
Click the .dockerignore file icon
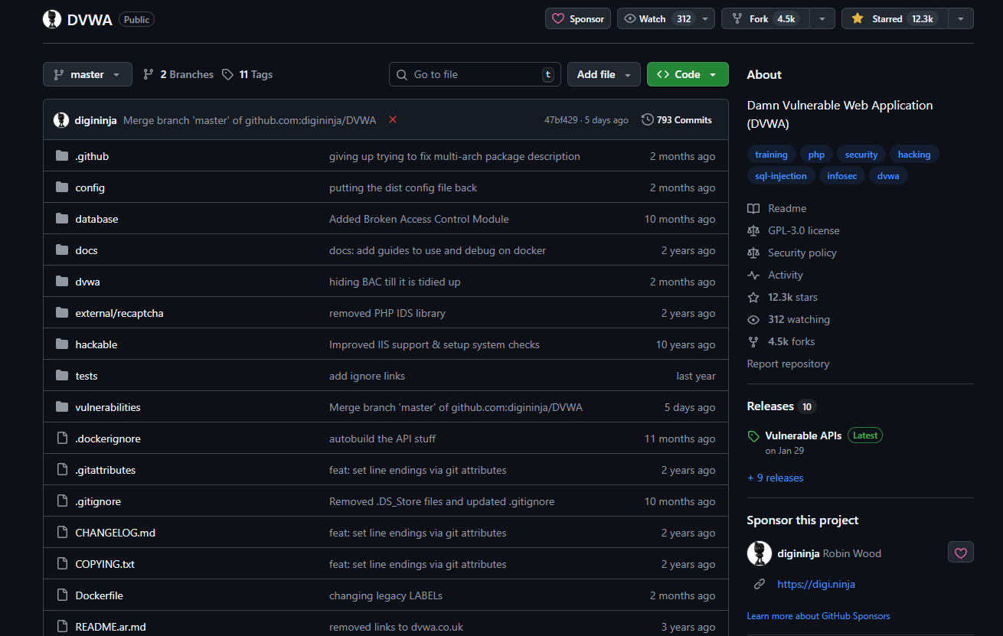coord(62,439)
